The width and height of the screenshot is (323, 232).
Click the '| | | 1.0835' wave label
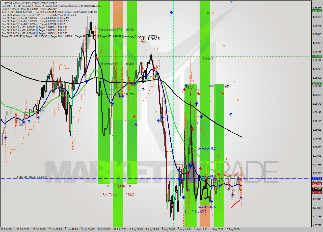150,39
